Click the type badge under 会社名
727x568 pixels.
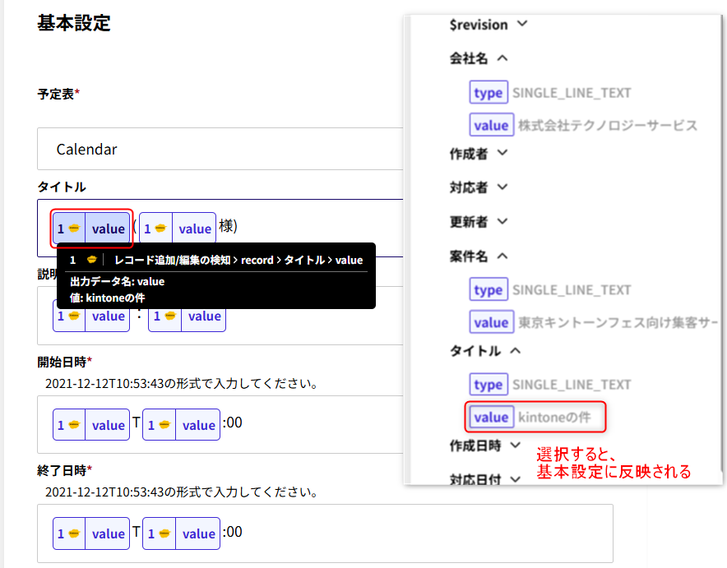coord(488,92)
